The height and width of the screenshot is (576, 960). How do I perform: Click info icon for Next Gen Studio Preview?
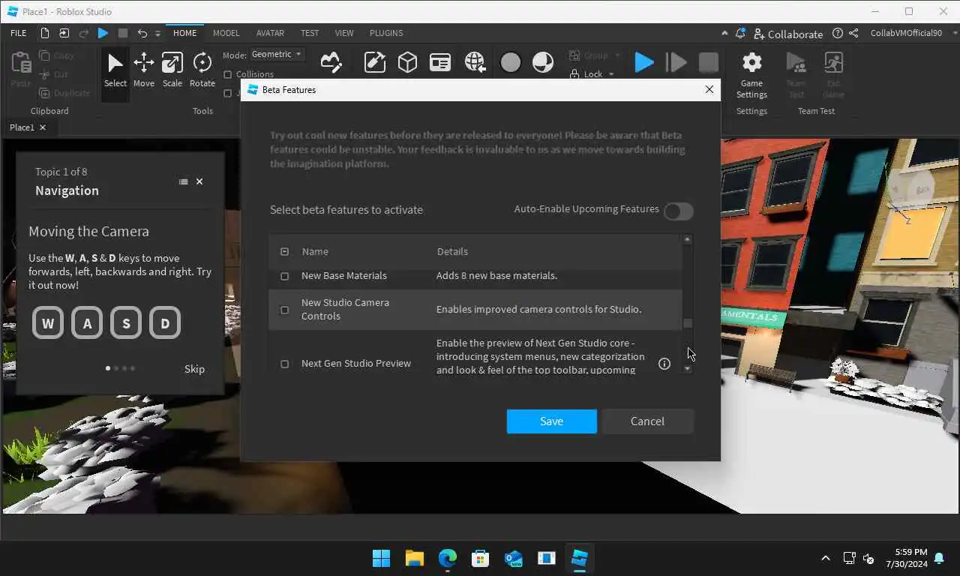664,364
